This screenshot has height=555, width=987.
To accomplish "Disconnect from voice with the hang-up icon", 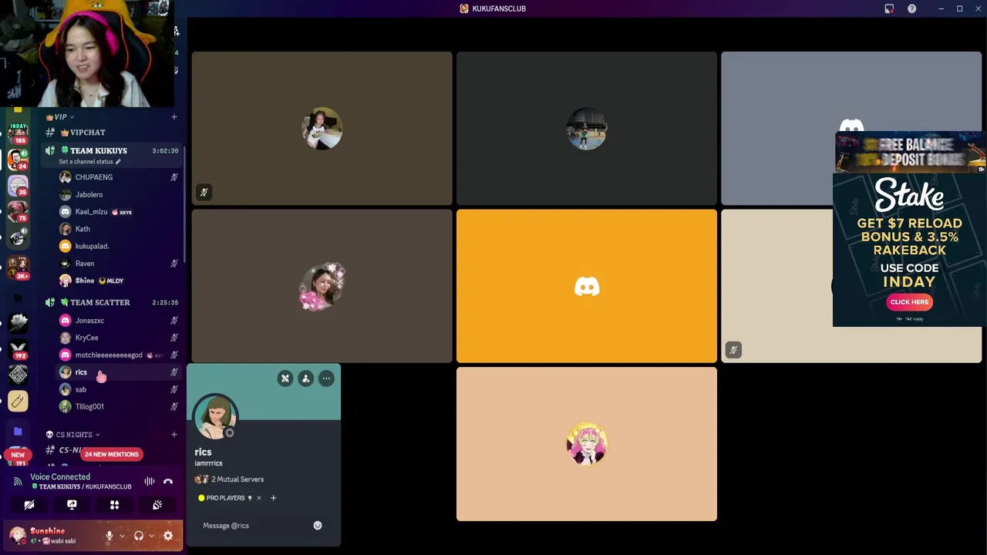I will tap(168, 482).
